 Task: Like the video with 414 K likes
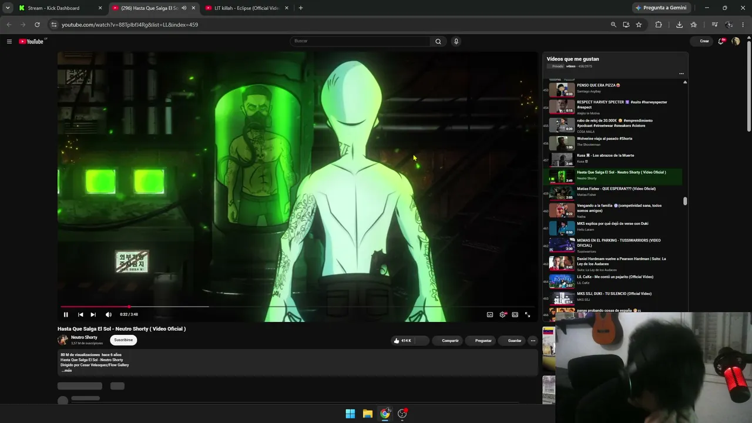point(402,340)
